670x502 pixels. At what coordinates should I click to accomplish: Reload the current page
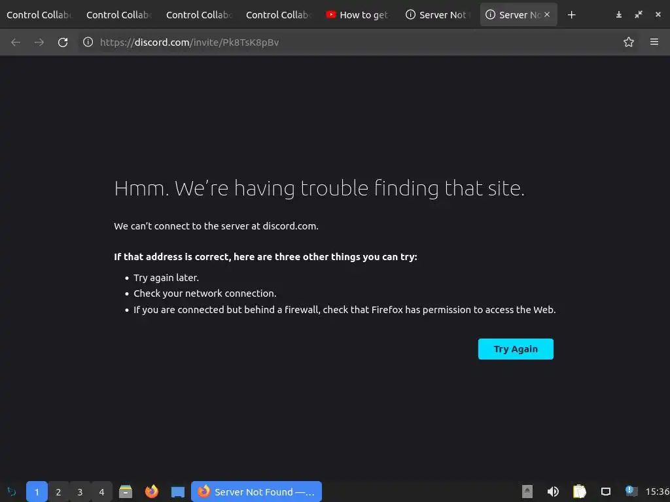click(63, 42)
